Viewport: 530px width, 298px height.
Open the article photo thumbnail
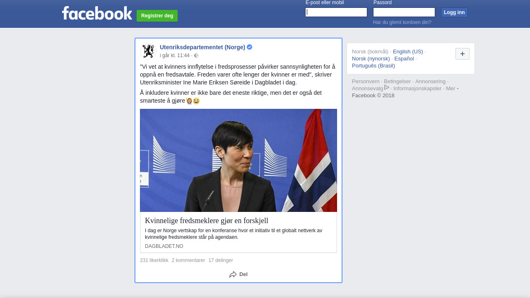pyautogui.click(x=238, y=161)
